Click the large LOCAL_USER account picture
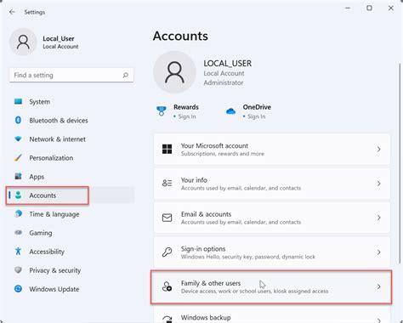This screenshot has width=403, height=323. pos(174,72)
